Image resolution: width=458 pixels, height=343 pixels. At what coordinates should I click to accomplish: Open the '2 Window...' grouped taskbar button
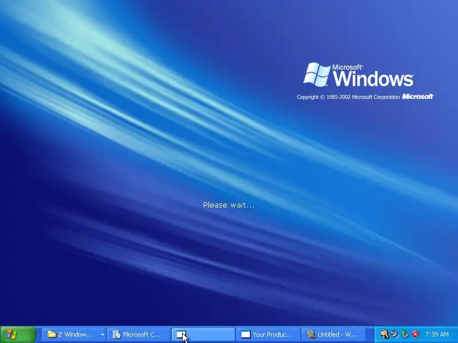point(74,334)
